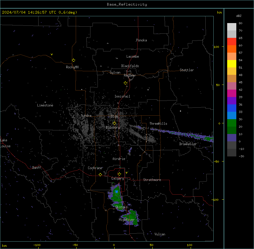Image resolution: width=254 pixels, height=249 pixels.
Task: Click the Lake Louise label
Action: pos(5,143)
